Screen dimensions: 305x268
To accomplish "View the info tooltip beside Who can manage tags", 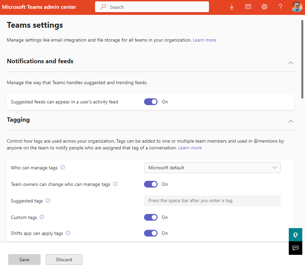I will (62, 167).
